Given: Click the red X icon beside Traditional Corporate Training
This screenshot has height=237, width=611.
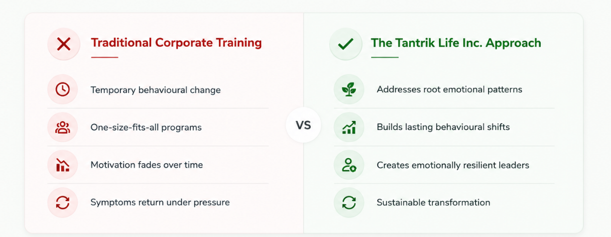Looking at the screenshot, I should pyautogui.click(x=64, y=44).
